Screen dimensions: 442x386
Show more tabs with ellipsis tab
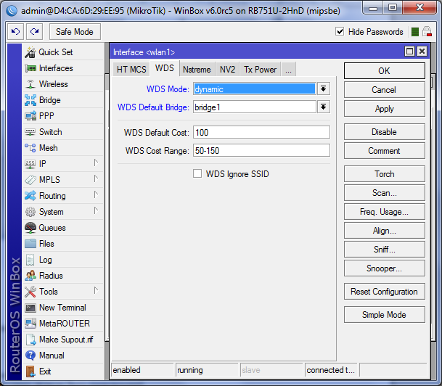[288, 70]
